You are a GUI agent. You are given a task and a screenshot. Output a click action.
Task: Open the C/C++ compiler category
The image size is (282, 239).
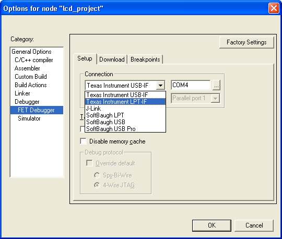point(34,60)
